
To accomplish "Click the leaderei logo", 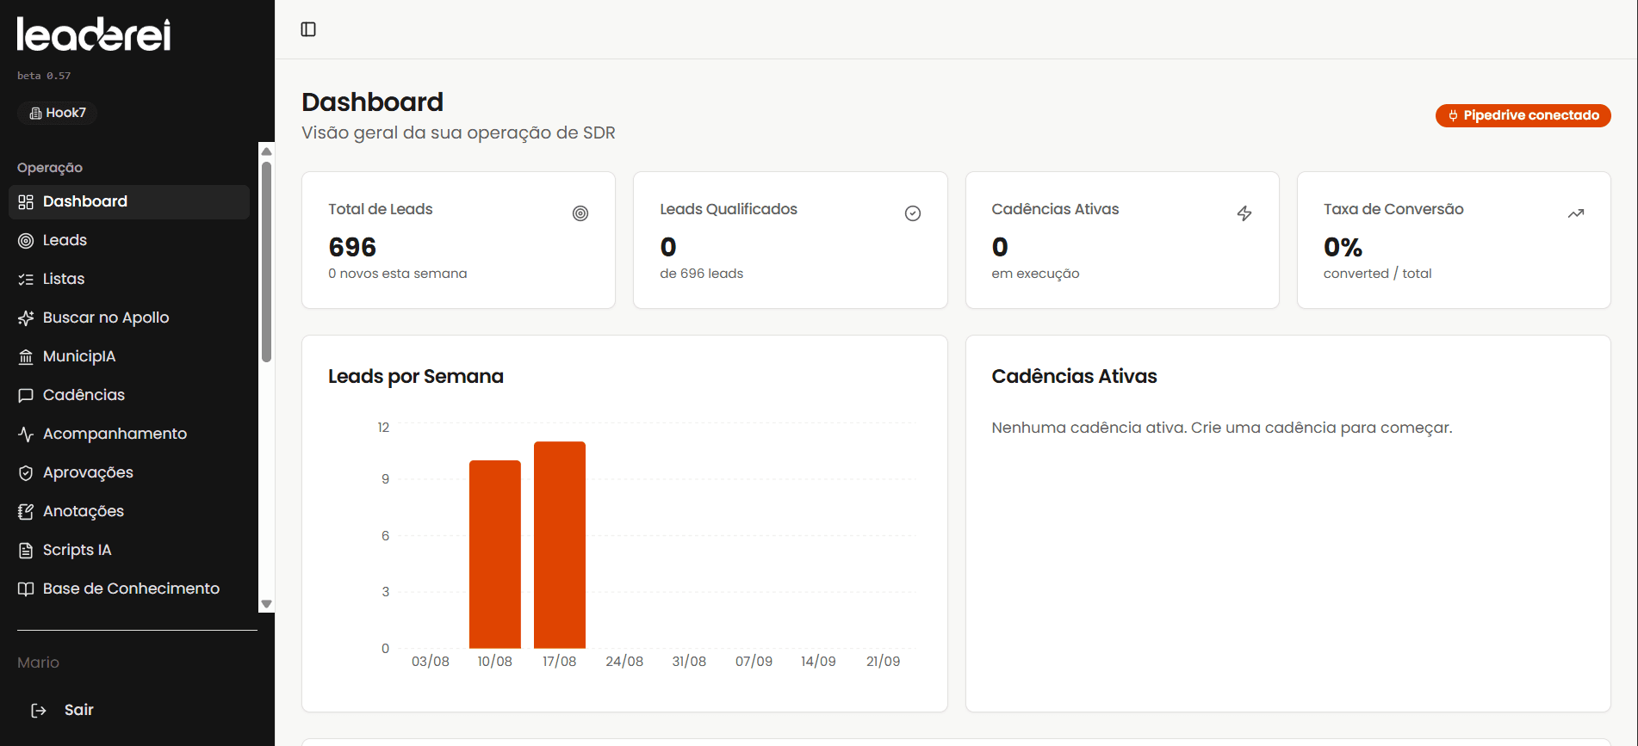I will point(94,34).
